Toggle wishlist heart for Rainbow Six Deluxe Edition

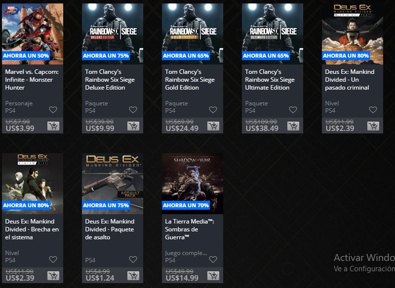coord(133,110)
